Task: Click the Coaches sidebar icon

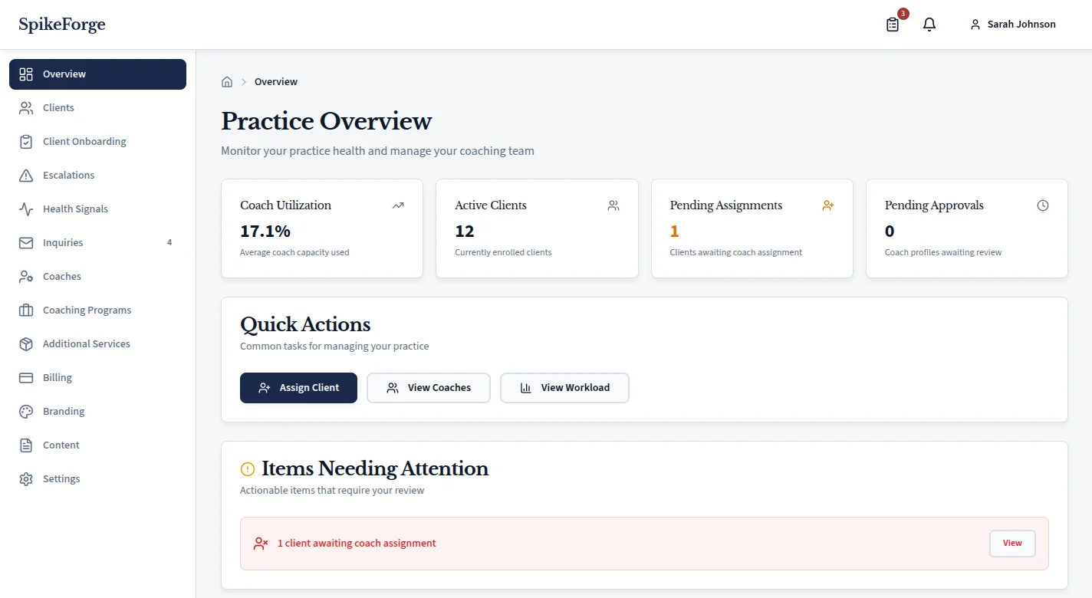Action: [26, 277]
